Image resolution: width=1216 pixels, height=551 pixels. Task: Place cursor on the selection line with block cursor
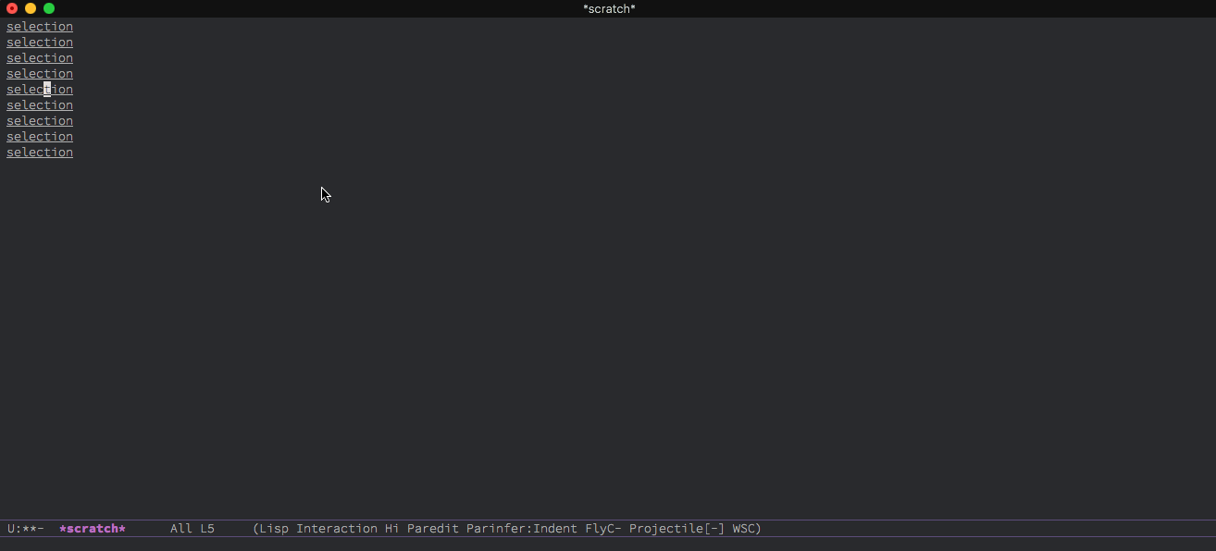[x=40, y=90]
